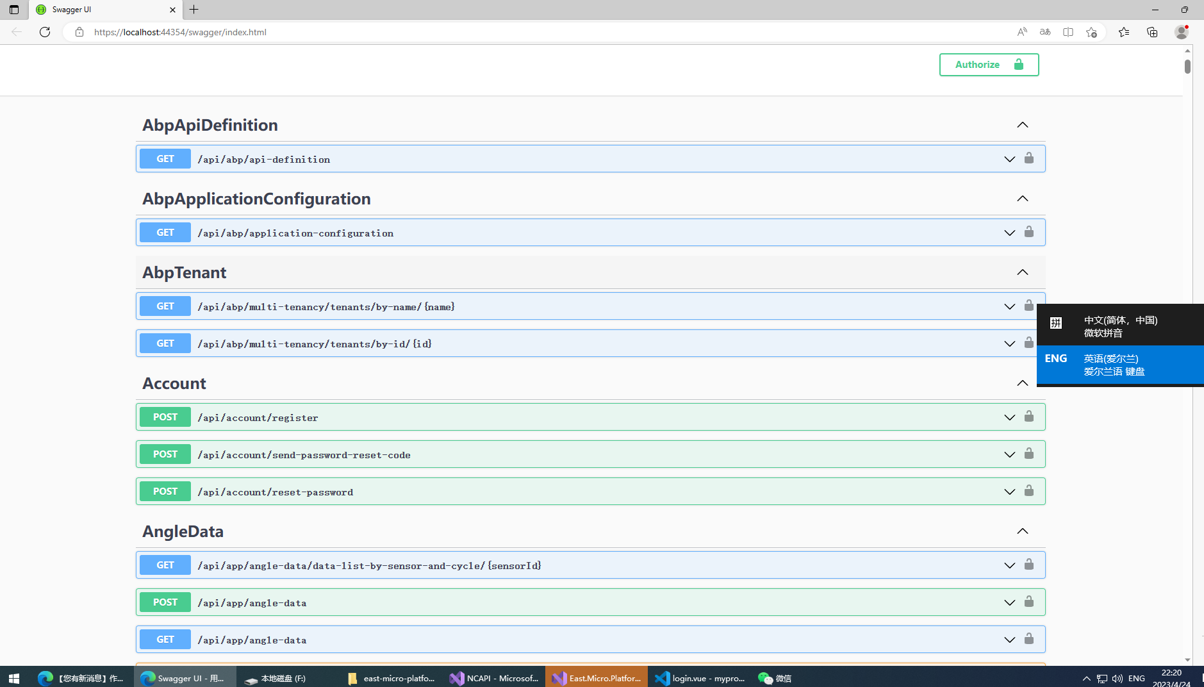Collapse the AbpApplicationConfiguration section
Viewport: 1204px width, 687px height.
(x=1023, y=199)
